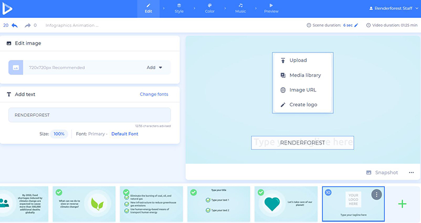Click the Renderforest logo icon

[x=7, y=8]
